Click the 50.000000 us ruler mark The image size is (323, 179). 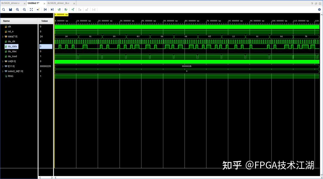pos(170,21)
